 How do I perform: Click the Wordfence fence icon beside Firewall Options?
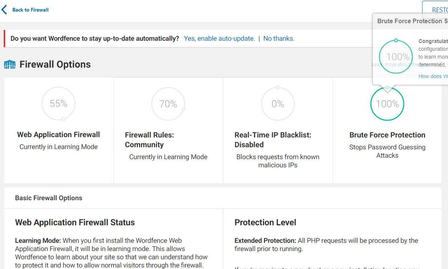click(x=10, y=65)
